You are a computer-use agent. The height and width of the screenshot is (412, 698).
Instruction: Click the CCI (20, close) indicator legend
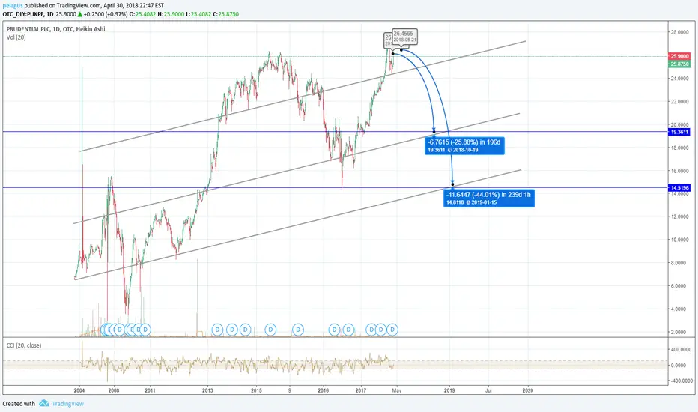(24, 345)
